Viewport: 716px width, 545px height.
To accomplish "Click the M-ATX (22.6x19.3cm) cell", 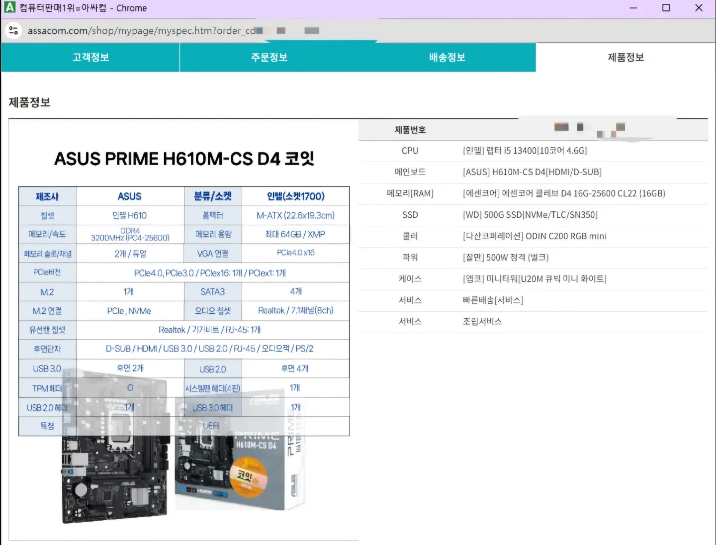I will (x=296, y=215).
